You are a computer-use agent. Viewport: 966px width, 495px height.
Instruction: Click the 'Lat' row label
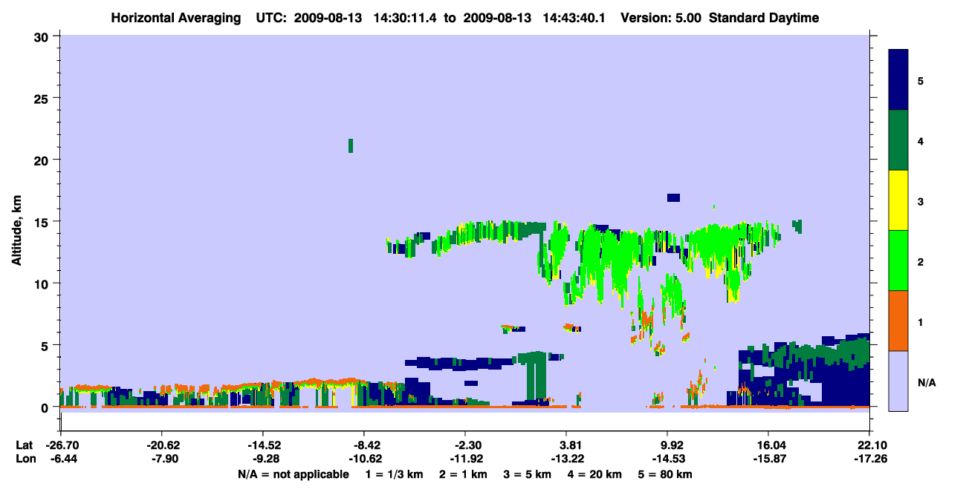[24, 445]
